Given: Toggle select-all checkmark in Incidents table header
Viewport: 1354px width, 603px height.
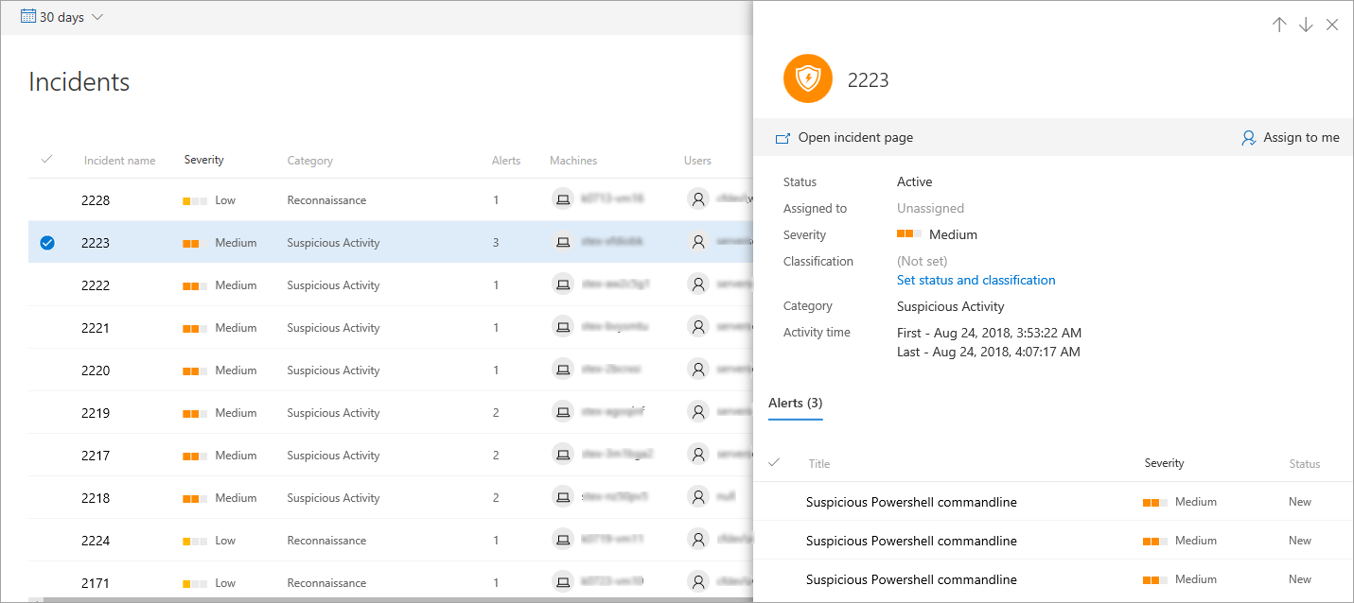Looking at the screenshot, I should [x=46, y=160].
